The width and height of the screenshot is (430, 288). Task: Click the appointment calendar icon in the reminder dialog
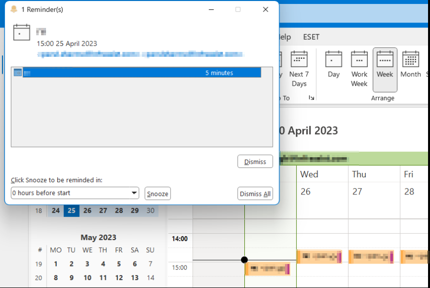coord(22,32)
